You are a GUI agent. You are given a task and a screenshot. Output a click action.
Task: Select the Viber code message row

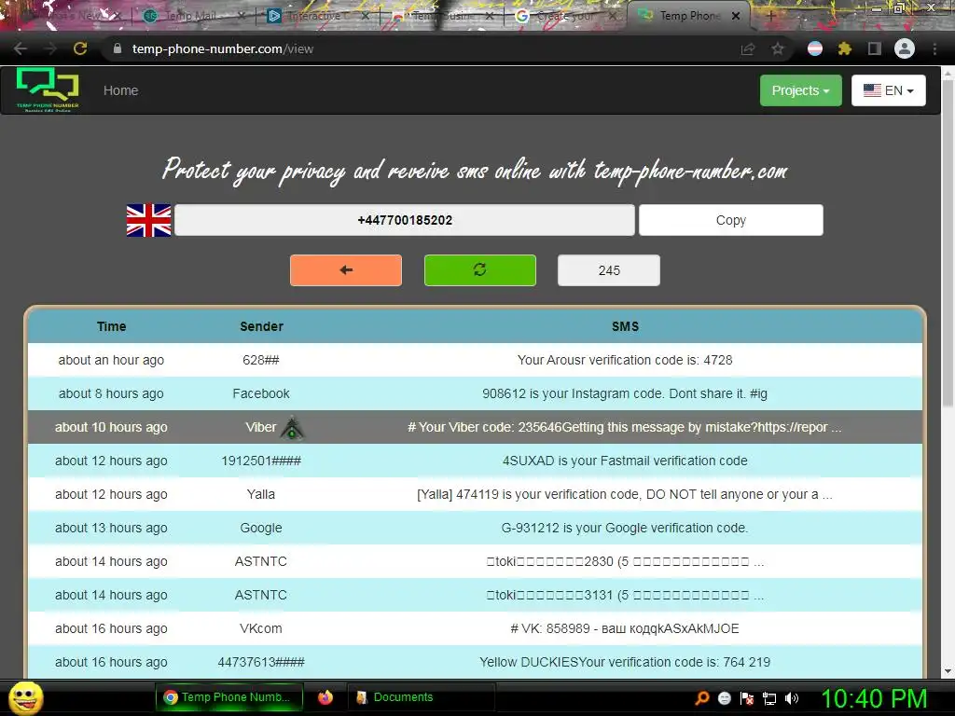click(475, 427)
